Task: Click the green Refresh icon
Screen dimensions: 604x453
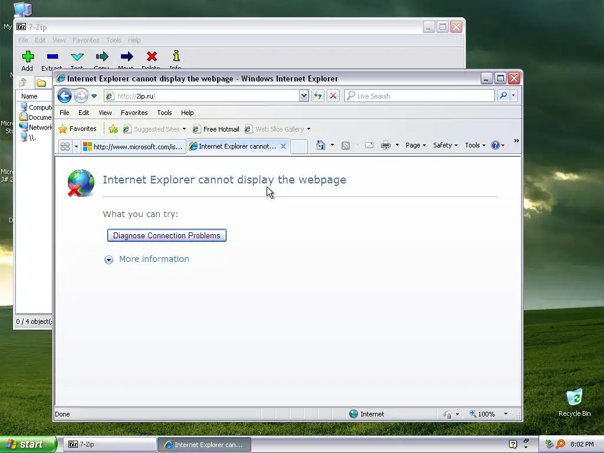Action: coord(318,96)
